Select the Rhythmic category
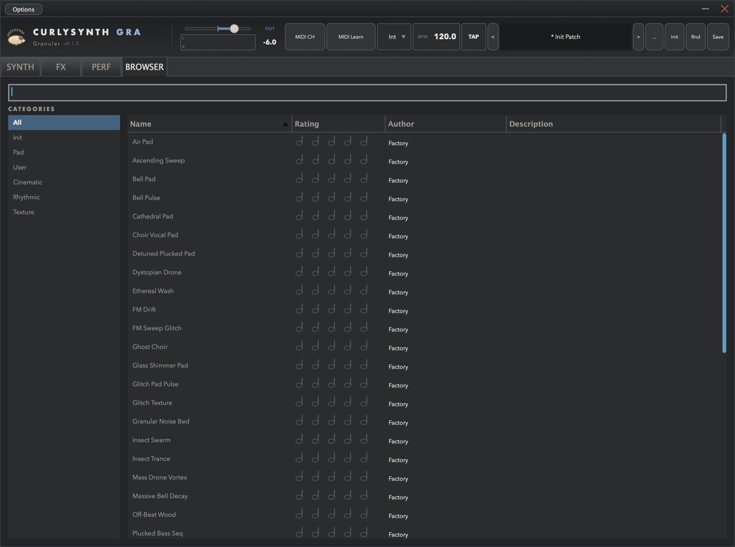 pos(64,197)
